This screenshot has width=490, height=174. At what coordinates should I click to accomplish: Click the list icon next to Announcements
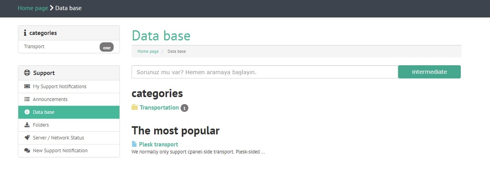(x=27, y=99)
